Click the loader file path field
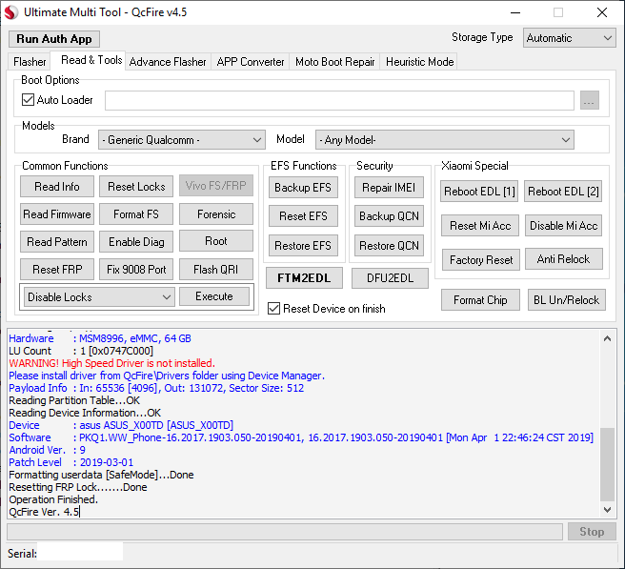Viewport: 625px width, 569px height. tap(339, 100)
